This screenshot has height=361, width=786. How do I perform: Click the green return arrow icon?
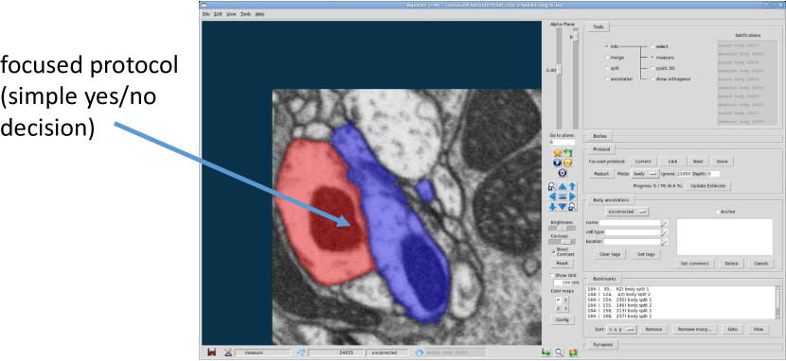(568, 153)
